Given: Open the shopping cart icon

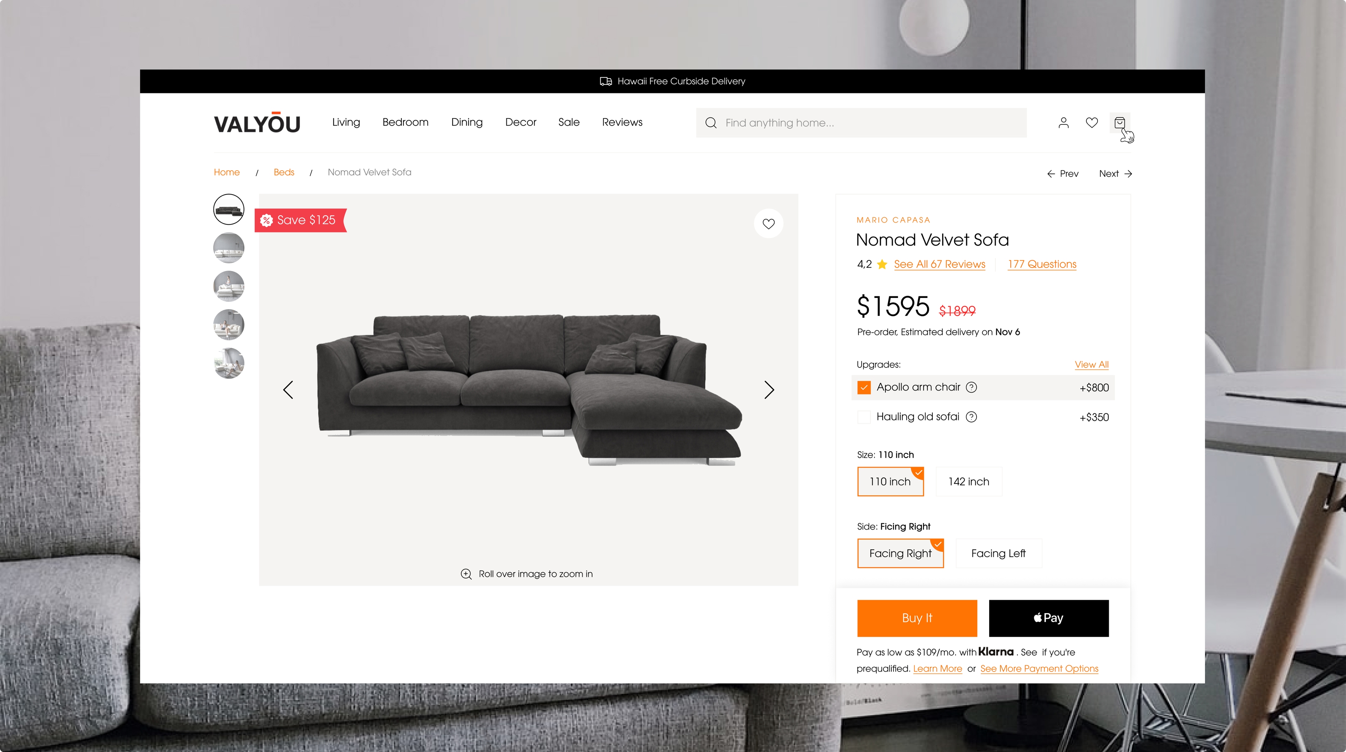Looking at the screenshot, I should pyautogui.click(x=1119, y=123).
